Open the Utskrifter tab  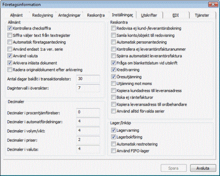pos(149,15)
